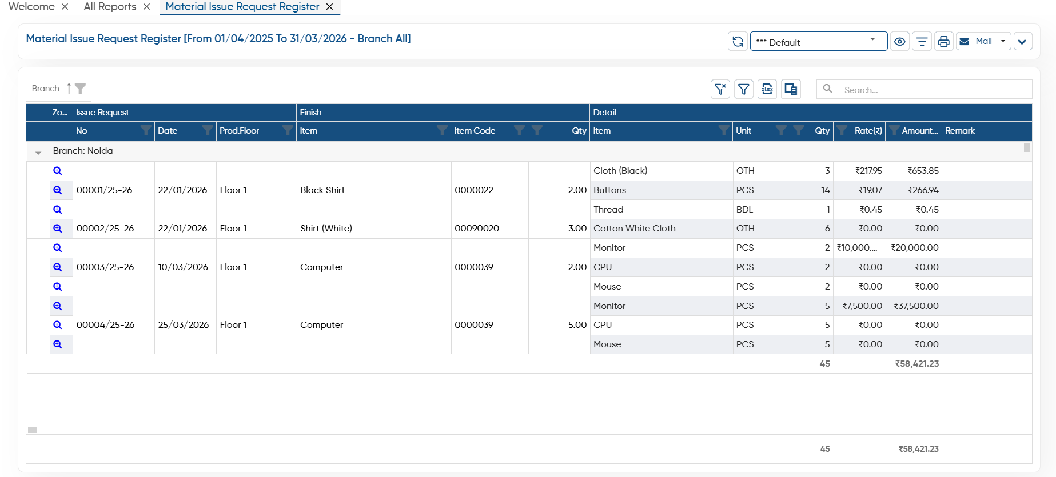Select the Black Shirt item cell

(x=374, y=190)
